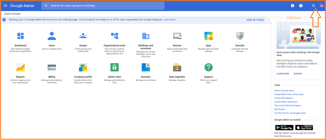The width and height of the screenshot is (326, 140).
Task: Open the Support question mark icon
Action: click(x=209, y=67)
